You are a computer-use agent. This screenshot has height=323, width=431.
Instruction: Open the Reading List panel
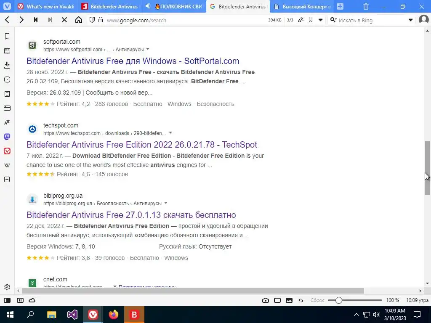click(x=7, y=51)
